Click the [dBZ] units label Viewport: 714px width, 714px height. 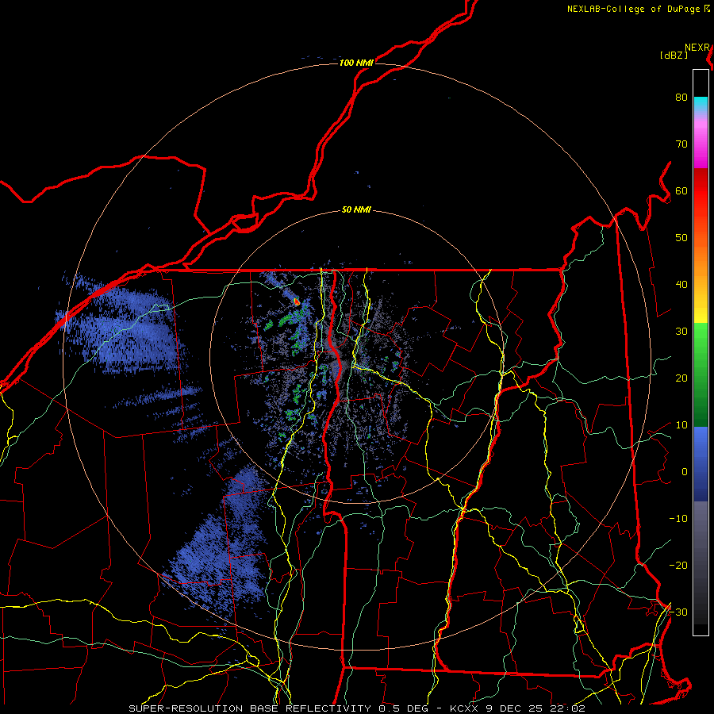(674, 56)
